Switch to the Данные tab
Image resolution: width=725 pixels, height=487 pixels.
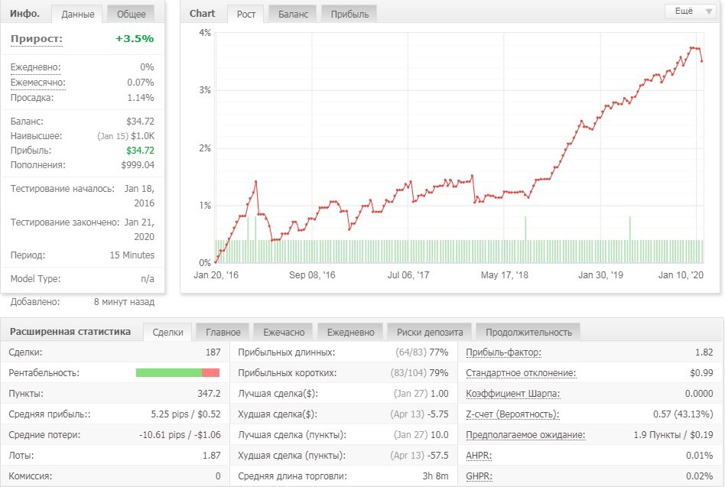tap(78, 14)
